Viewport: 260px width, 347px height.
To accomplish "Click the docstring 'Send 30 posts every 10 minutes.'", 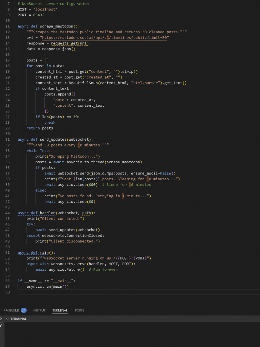I will [x=67, y=145].
